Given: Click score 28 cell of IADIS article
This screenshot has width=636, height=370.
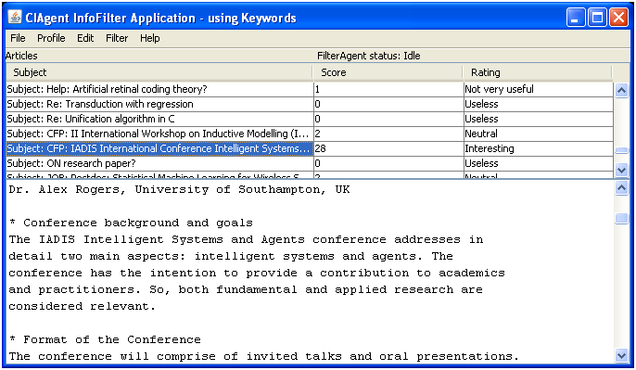Looking at the screenshot, I should pyautogui.click(x=388, y=148).
